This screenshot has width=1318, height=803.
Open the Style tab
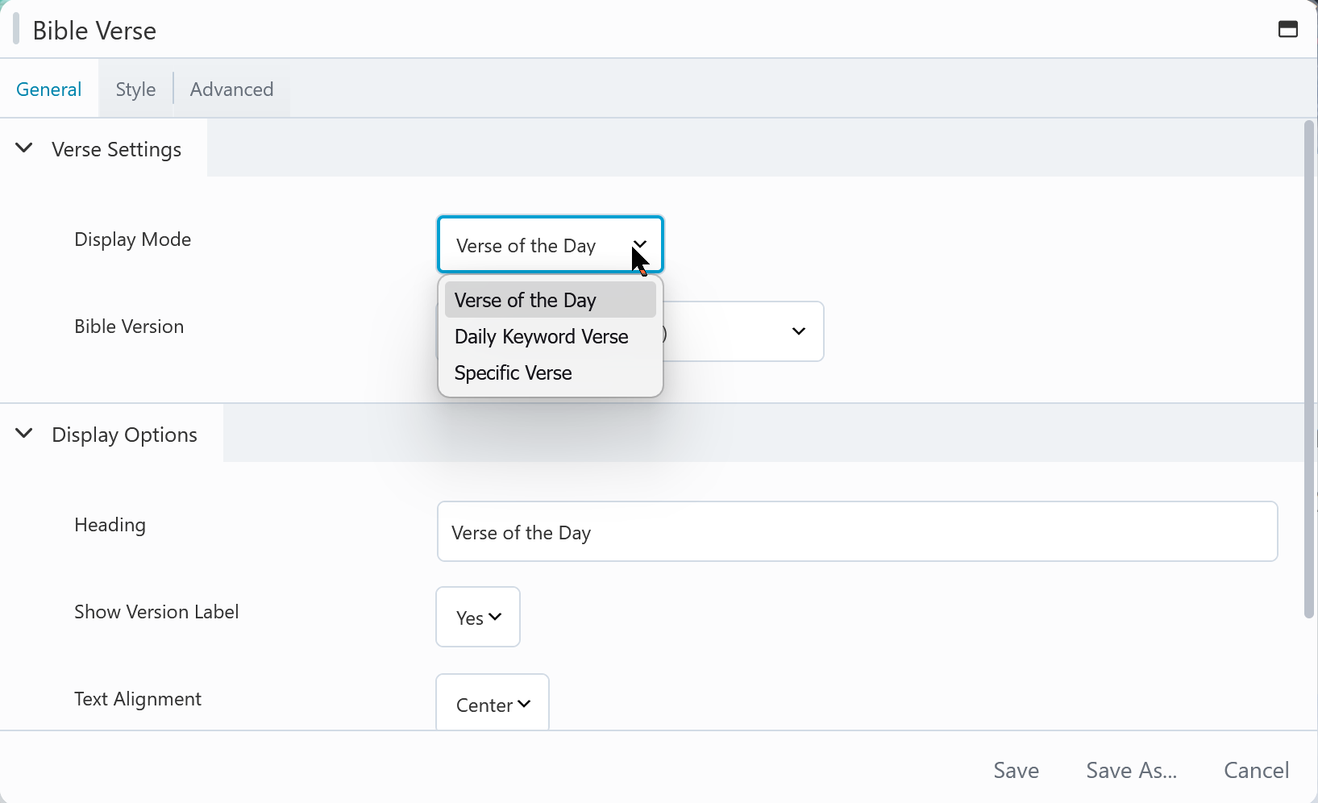tap(135, 89)
